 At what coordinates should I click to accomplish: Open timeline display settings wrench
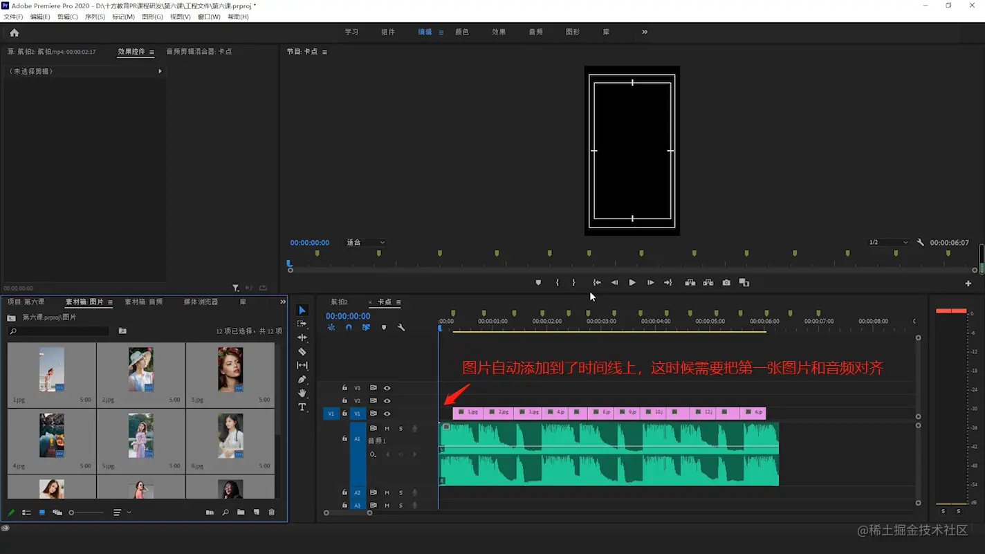point(401,327)
